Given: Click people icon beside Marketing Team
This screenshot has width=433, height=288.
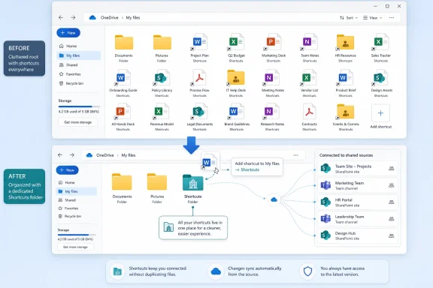Looking at the screenshot, I should 392,185.
